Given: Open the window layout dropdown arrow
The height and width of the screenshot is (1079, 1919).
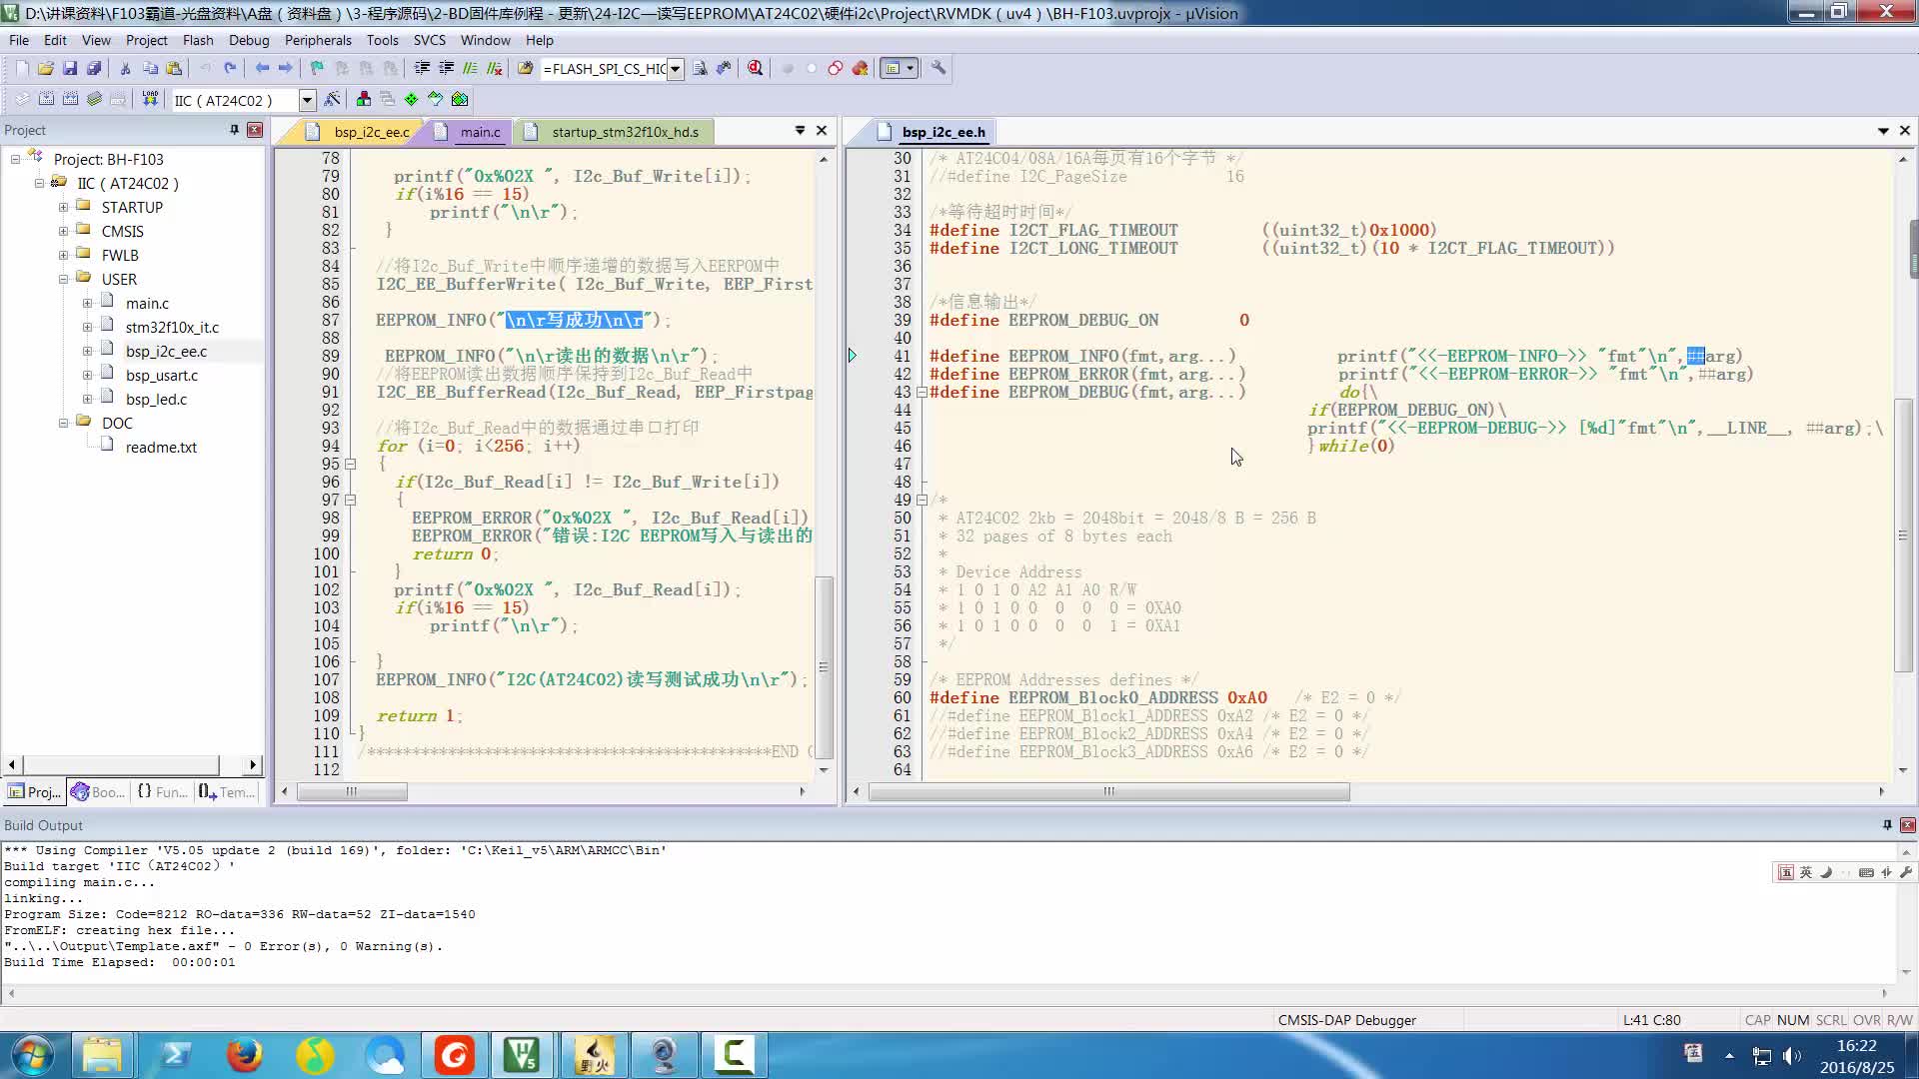Looking at the screenshot, I should point(910,68).
